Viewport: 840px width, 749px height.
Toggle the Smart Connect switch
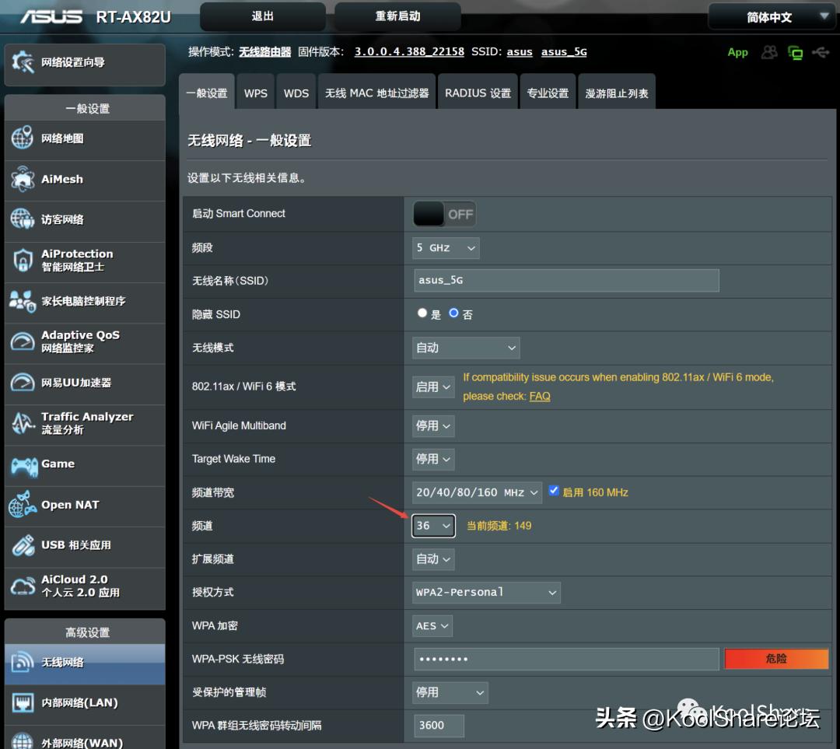[x=444, y=213]
